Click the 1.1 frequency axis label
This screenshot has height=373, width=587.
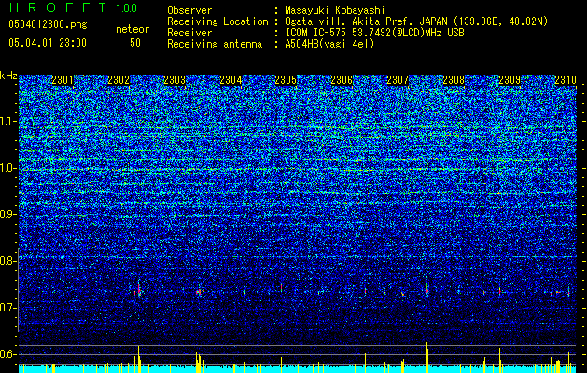[x=8, y=121]
